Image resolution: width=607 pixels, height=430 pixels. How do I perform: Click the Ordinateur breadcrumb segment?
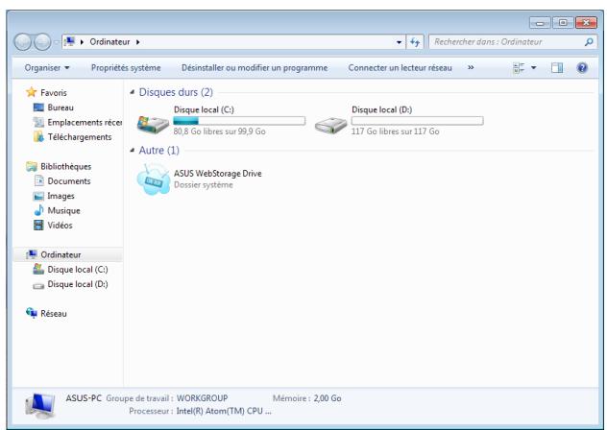109,42
